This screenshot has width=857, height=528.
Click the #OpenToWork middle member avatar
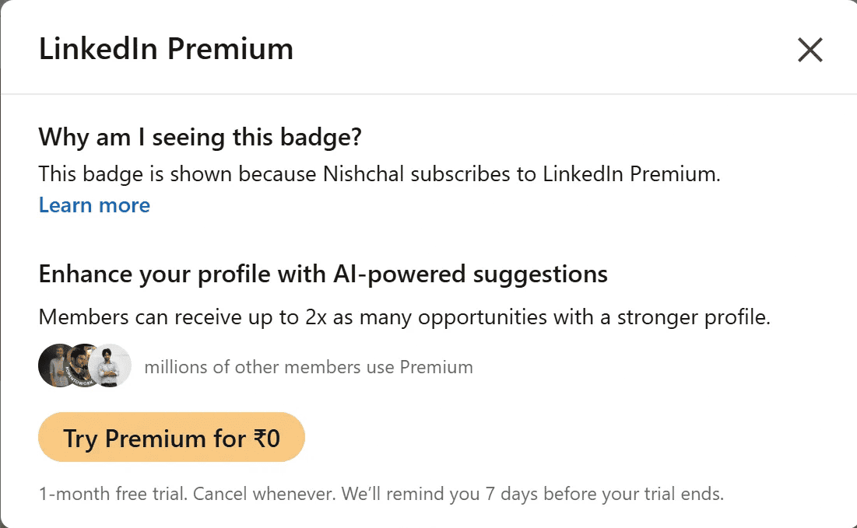(x=82, y=365)
